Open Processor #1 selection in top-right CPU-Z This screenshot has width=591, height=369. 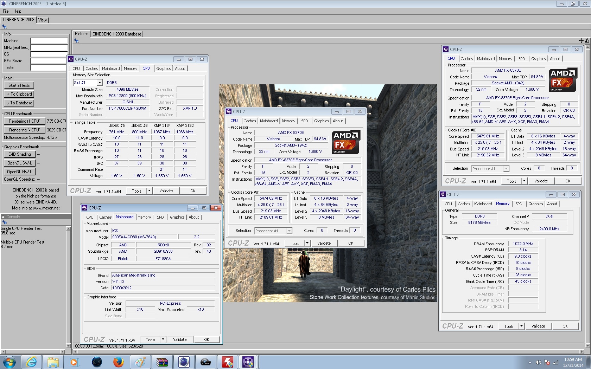(x=490, y=169)
